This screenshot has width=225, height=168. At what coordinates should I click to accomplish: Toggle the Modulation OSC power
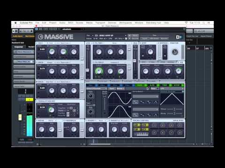(37, 101)
